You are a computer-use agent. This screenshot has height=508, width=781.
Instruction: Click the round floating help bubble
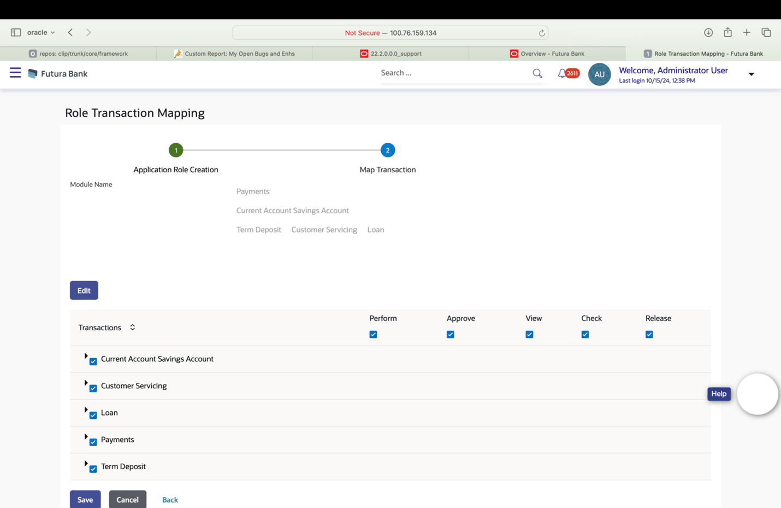point(758,394)
